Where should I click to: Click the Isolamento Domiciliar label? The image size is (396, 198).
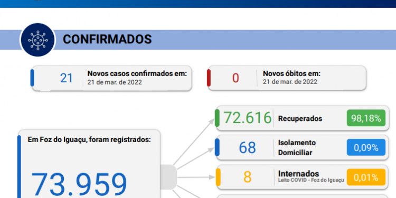(297, 148)
